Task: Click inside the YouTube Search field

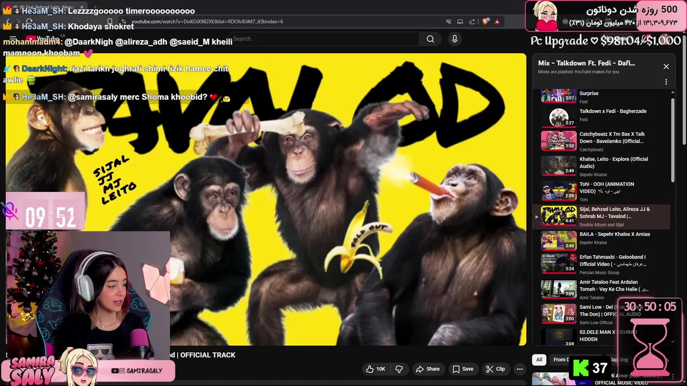Action: (325, 39)
